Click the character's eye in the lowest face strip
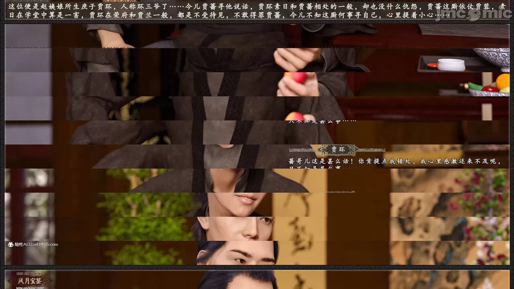This screenshot has height=289, width=514. [x=241, y=261]
